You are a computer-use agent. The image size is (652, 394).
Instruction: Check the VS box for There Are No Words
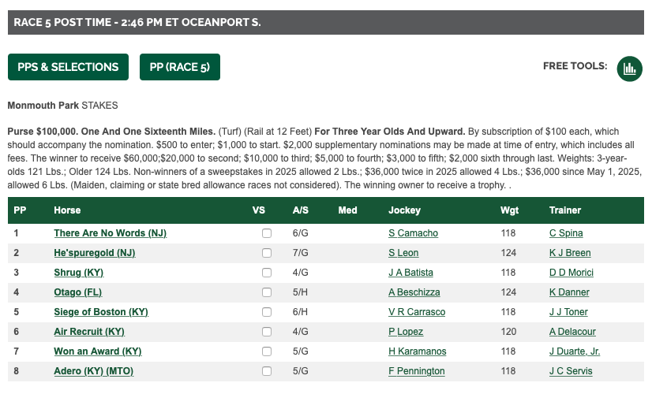(267, 233)
